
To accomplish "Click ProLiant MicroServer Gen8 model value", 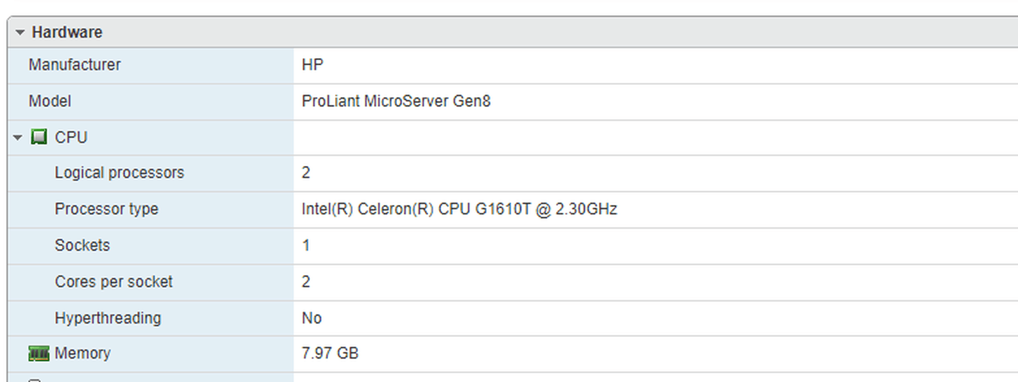I will coord(396,101).
